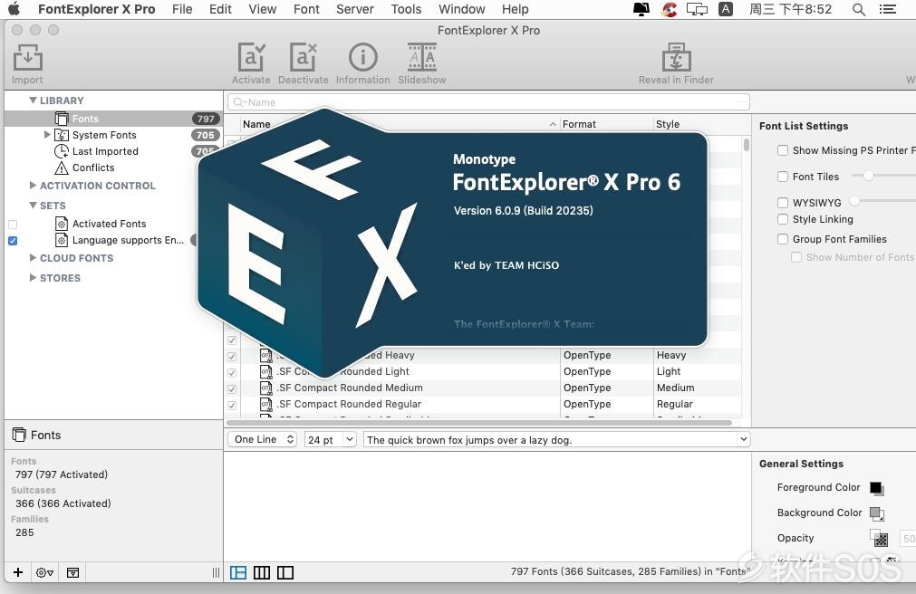
Task: Enable the Group Font Families checkbox
Action: click(783, 239)
